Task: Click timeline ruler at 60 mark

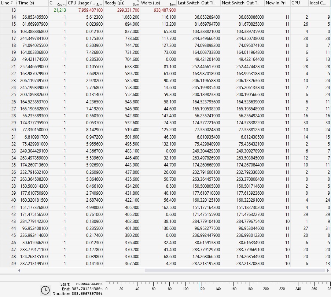Action: (x=154, y=289)
